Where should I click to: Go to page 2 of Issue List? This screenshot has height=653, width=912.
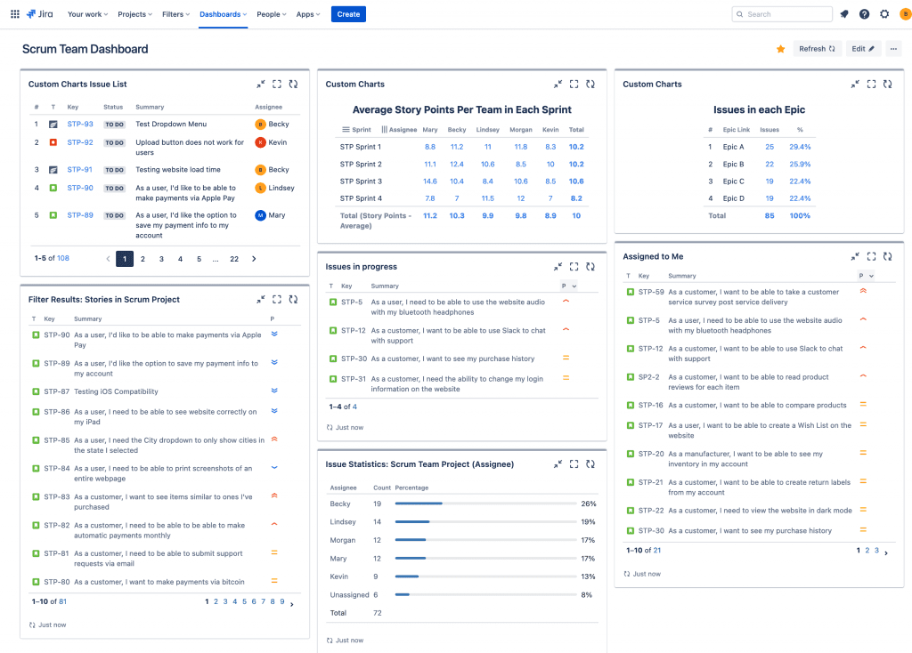pyautogui.click(x=142, y=259)
